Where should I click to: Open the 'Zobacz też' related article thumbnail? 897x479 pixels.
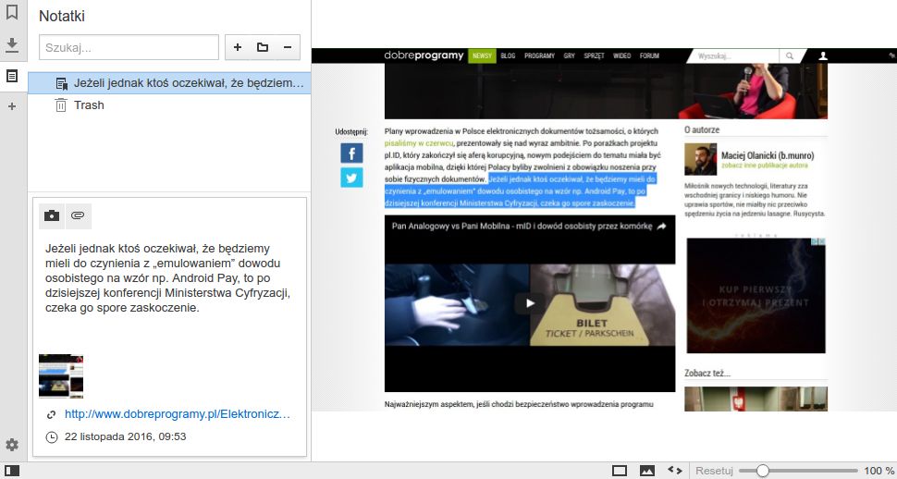(756, 399)
